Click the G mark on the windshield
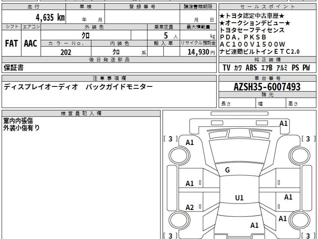 point(227,170)
